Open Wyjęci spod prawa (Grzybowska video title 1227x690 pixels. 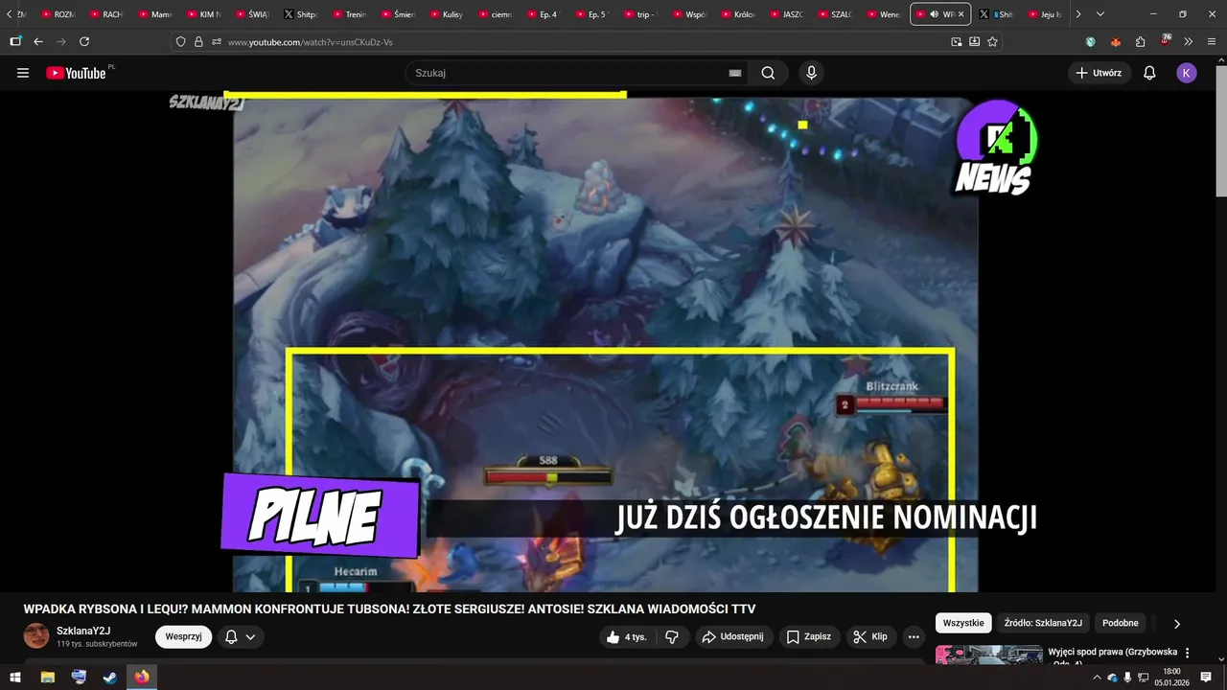point(1112,652)
